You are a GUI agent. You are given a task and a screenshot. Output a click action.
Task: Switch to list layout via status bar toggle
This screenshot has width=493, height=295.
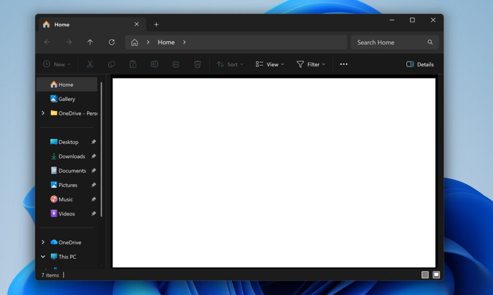425,274
